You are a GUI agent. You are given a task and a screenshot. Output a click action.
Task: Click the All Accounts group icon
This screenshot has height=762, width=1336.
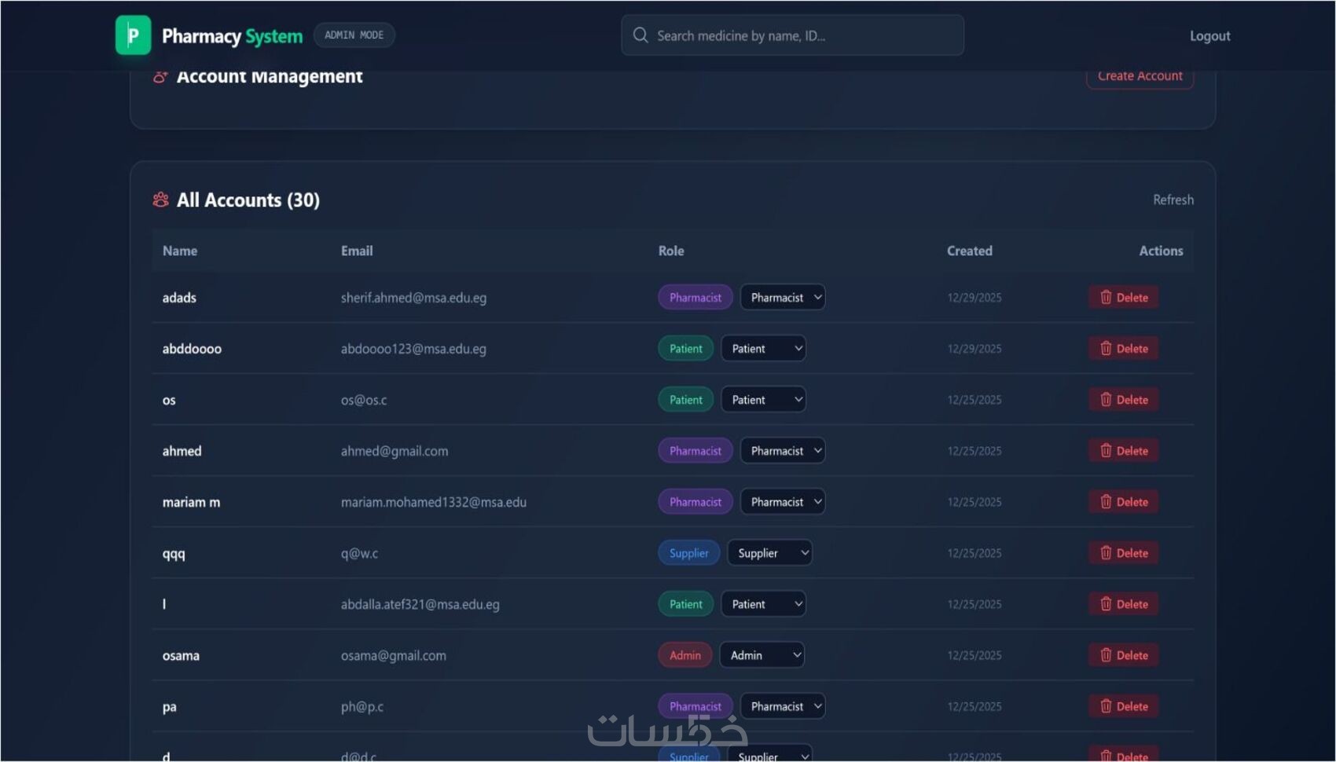pos(160,200)
